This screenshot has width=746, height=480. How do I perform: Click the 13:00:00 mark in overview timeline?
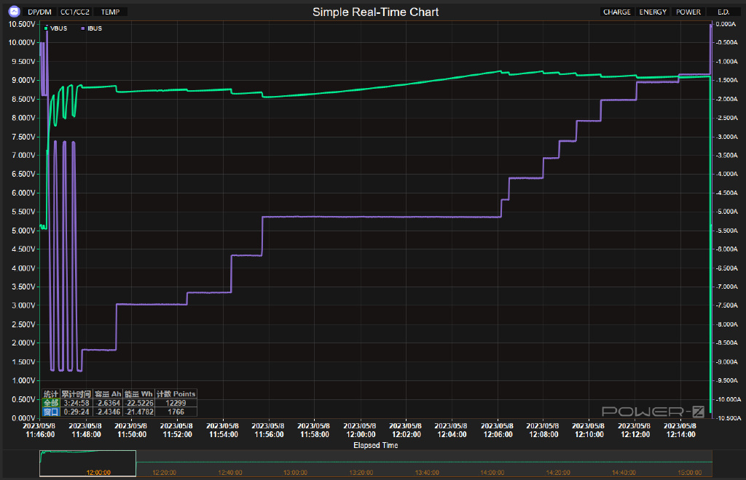click(295, 472)
